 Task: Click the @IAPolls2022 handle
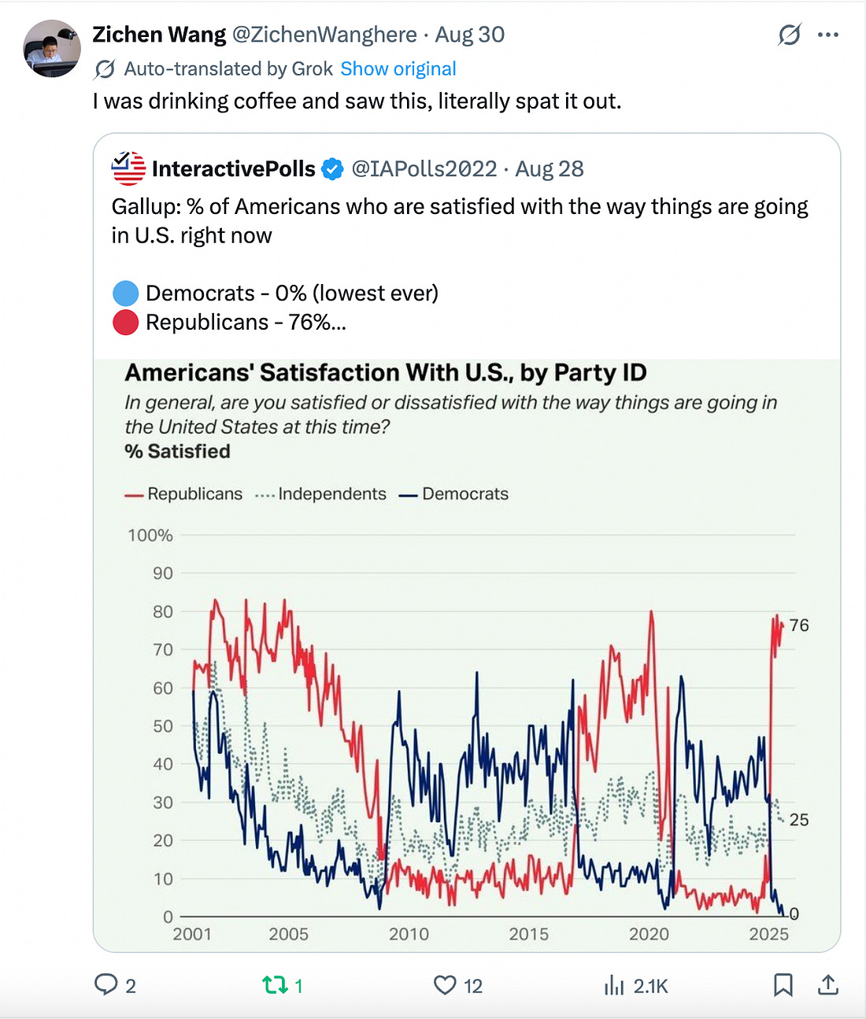pyautogui.click(x=424, y=169)
